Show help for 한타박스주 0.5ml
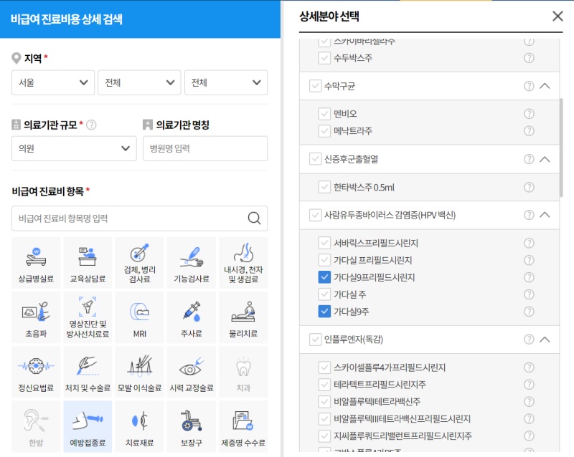Image resolution: width=574 pixels, height=457 pixels. 529,187
